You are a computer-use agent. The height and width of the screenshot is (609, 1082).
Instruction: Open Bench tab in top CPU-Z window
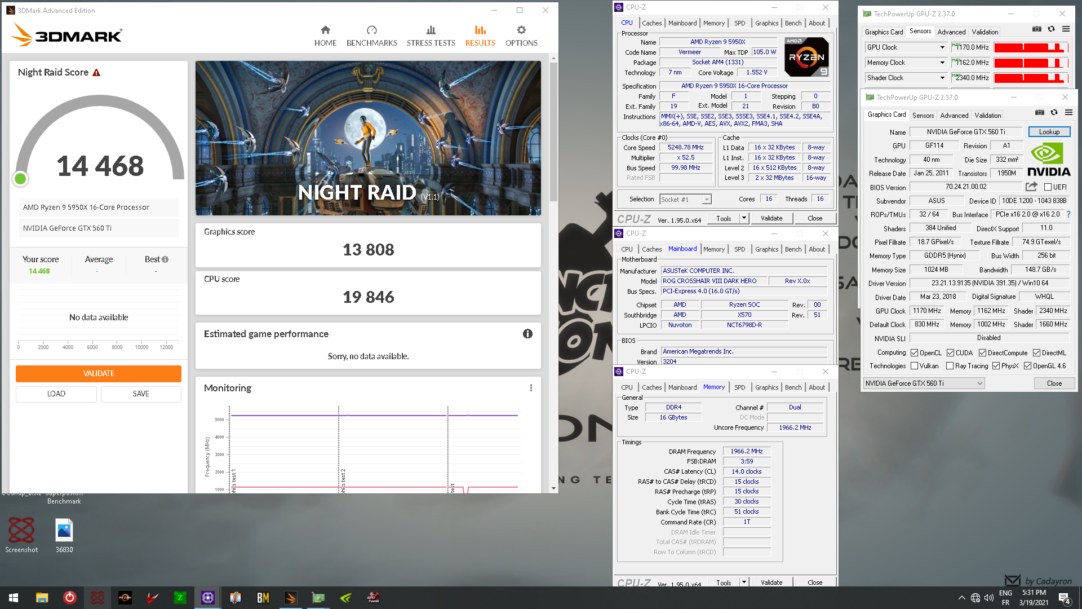(x=793, y=23)
